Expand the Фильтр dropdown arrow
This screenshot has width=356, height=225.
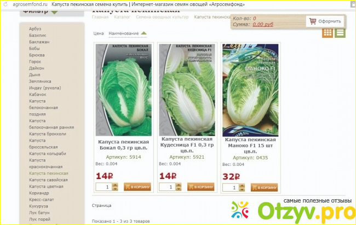[54, 12]
